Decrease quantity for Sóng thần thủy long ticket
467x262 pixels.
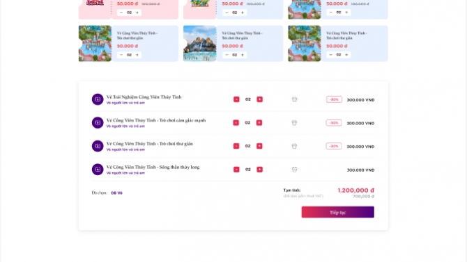click(x=236, y=170)
